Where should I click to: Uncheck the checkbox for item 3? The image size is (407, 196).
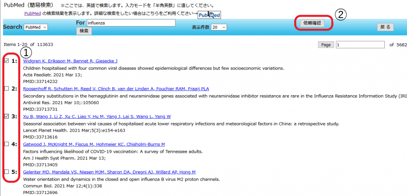7,116
